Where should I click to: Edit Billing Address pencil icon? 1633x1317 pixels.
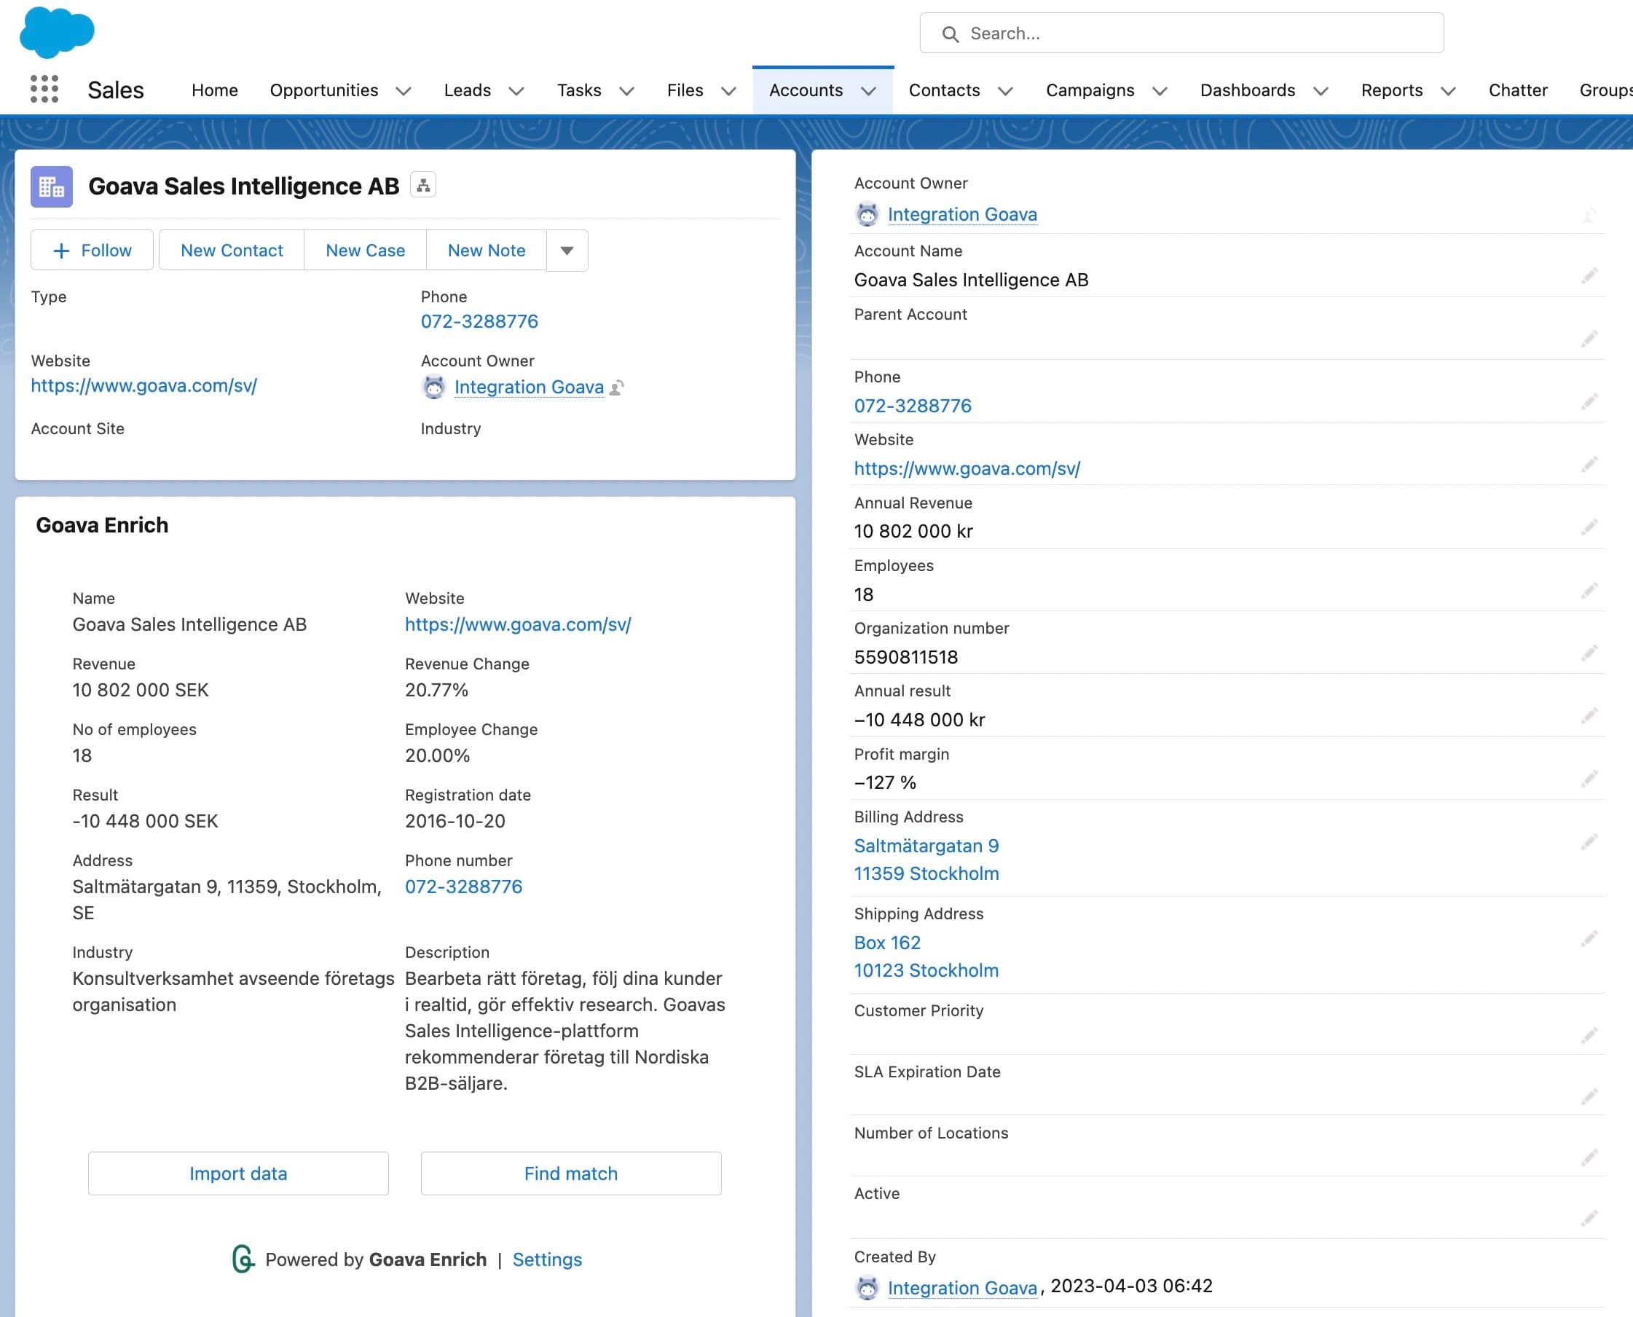tap(1589, 843)
